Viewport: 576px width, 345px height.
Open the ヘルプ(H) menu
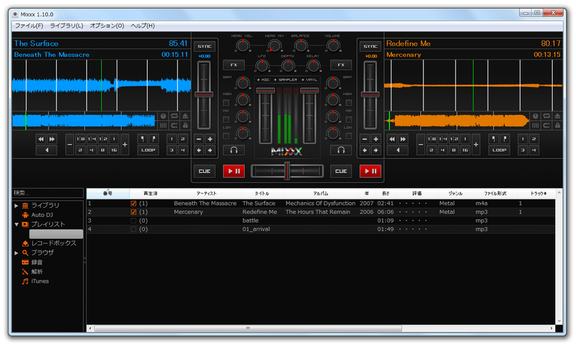pyautogui.click(x=142, y=26)
